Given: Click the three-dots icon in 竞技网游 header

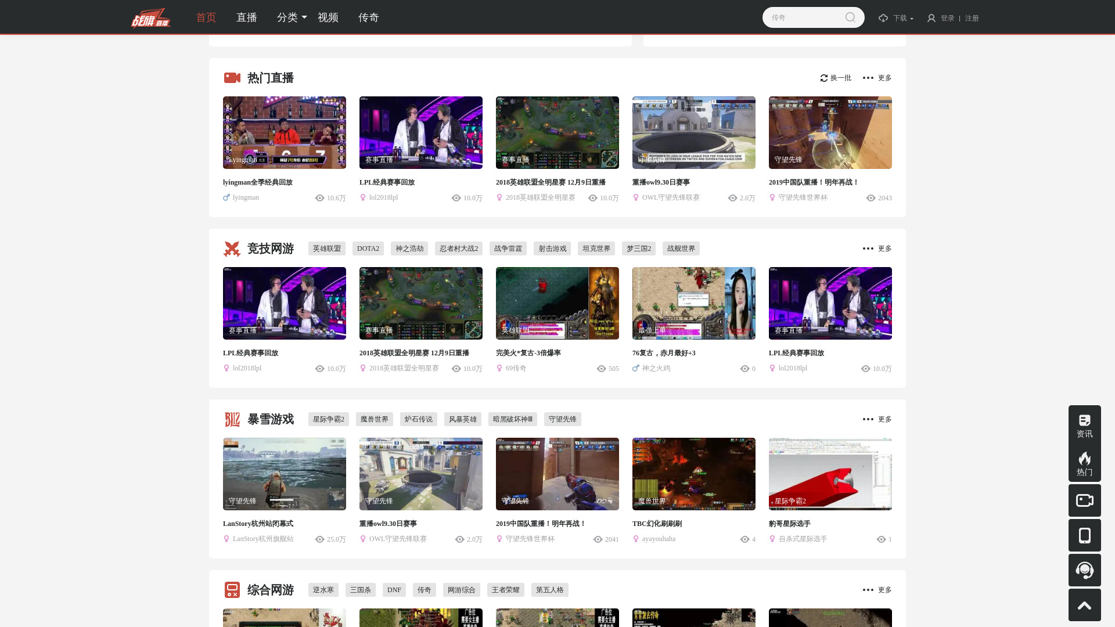Looking at the screenshot, I should tap(868, 248).
